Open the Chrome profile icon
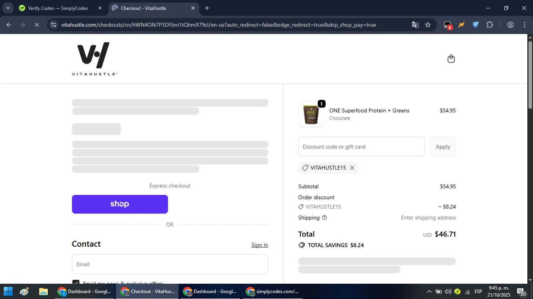The height and width of the screenshot is (299, 533). coord(511,25)
